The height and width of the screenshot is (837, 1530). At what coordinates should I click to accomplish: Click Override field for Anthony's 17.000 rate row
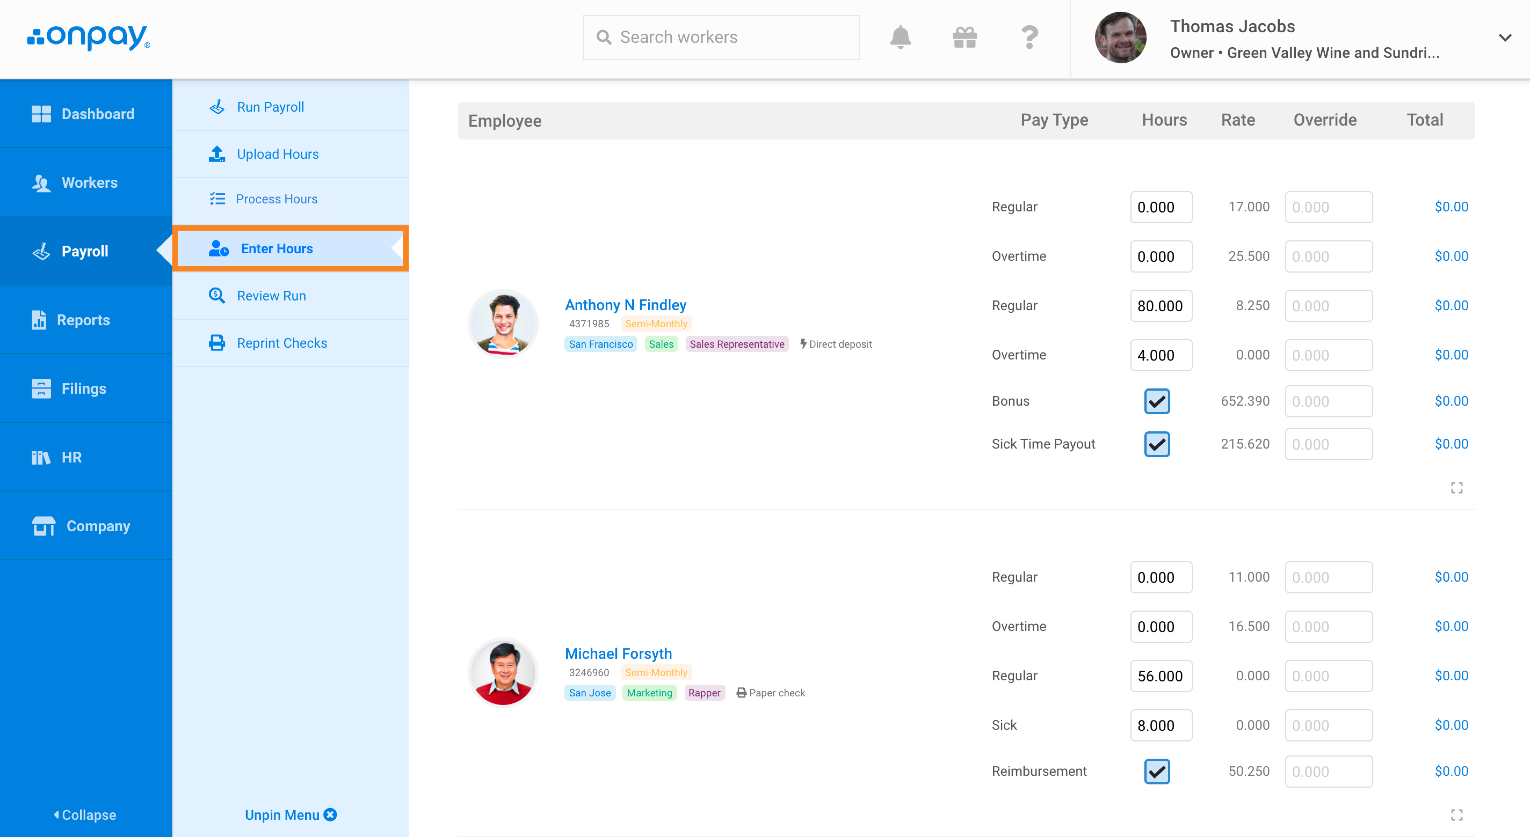pyautogui.click(x=1329, y=207)
